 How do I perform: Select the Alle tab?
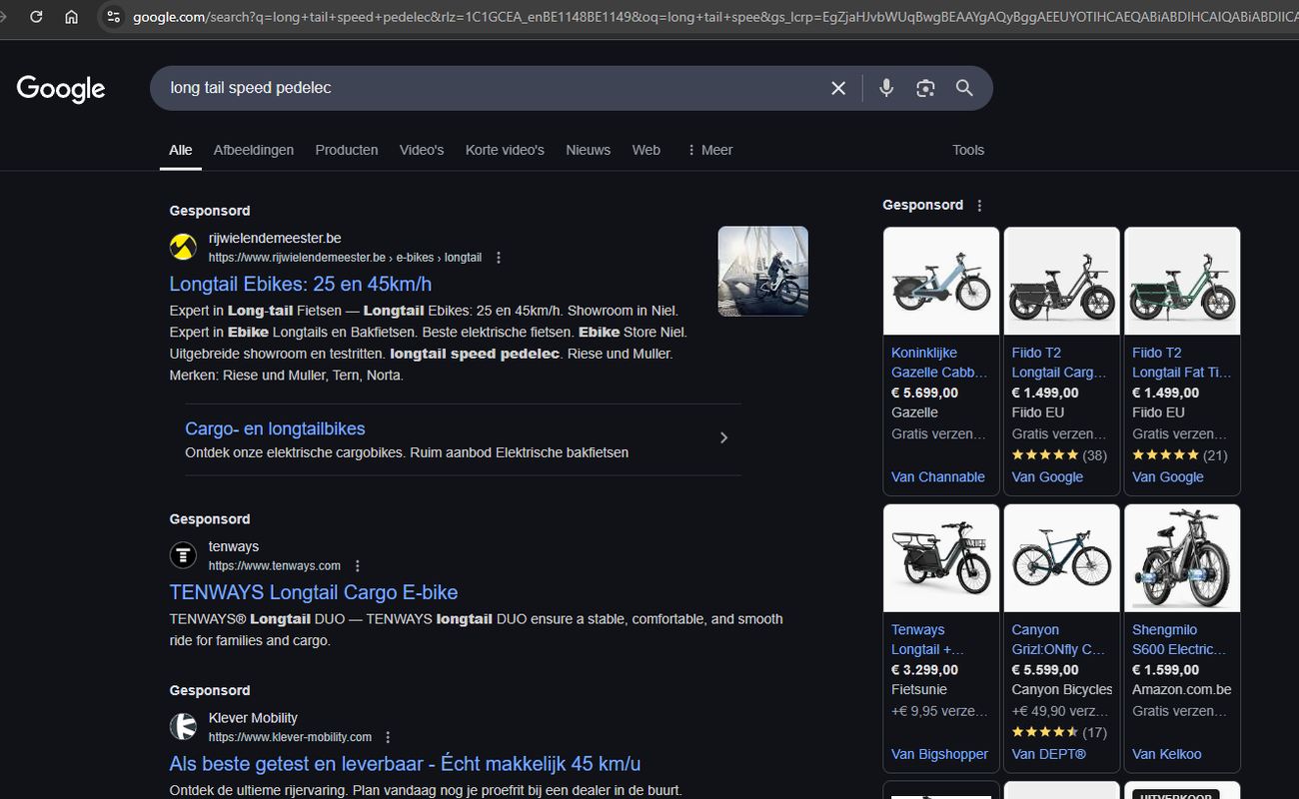181,150
